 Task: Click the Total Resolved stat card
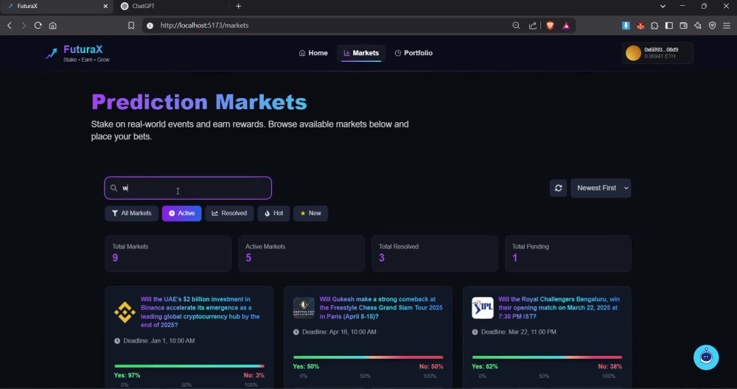pyautogui.click(x=435, y=253)
